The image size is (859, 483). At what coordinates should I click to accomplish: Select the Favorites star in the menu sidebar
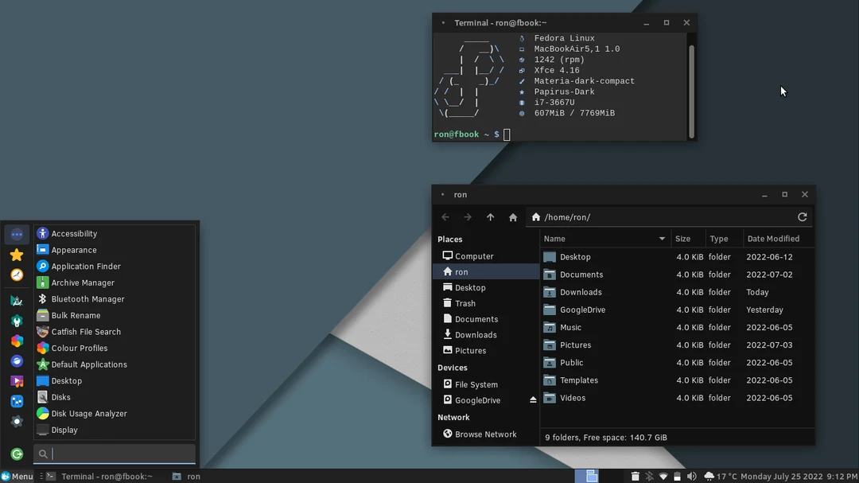point(17,255)
